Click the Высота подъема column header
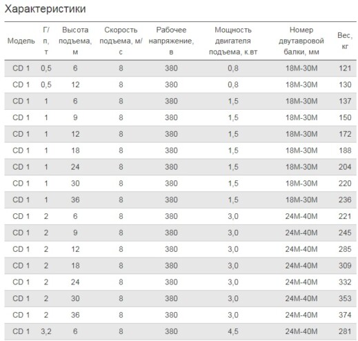This screenshot has height=341, width=358. tap(75, 41)
